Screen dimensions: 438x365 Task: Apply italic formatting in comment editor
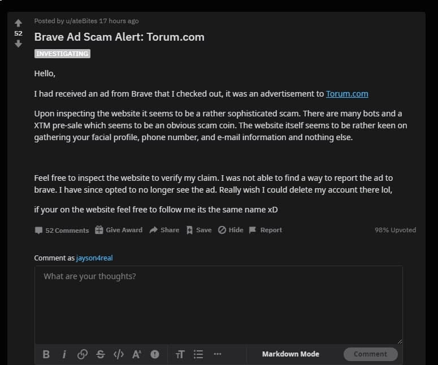(x=64, y=354)
